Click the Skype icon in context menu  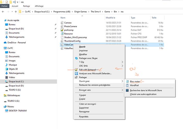click(76, 58)
